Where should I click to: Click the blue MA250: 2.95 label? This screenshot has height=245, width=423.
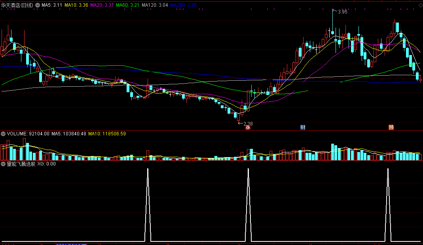pos(184,5)
